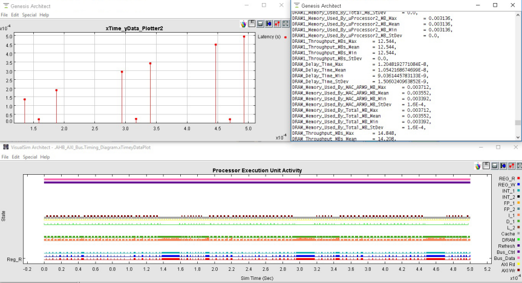522x283 pixels.
Task: Click the xTime_yData_Plotter2 plot title
Action: click(x=134, y=28)
